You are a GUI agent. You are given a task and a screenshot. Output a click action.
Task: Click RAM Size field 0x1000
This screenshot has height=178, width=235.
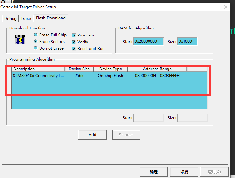pos(187,42)
